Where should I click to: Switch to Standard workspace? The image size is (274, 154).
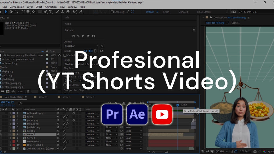click(x=183, y=12)
